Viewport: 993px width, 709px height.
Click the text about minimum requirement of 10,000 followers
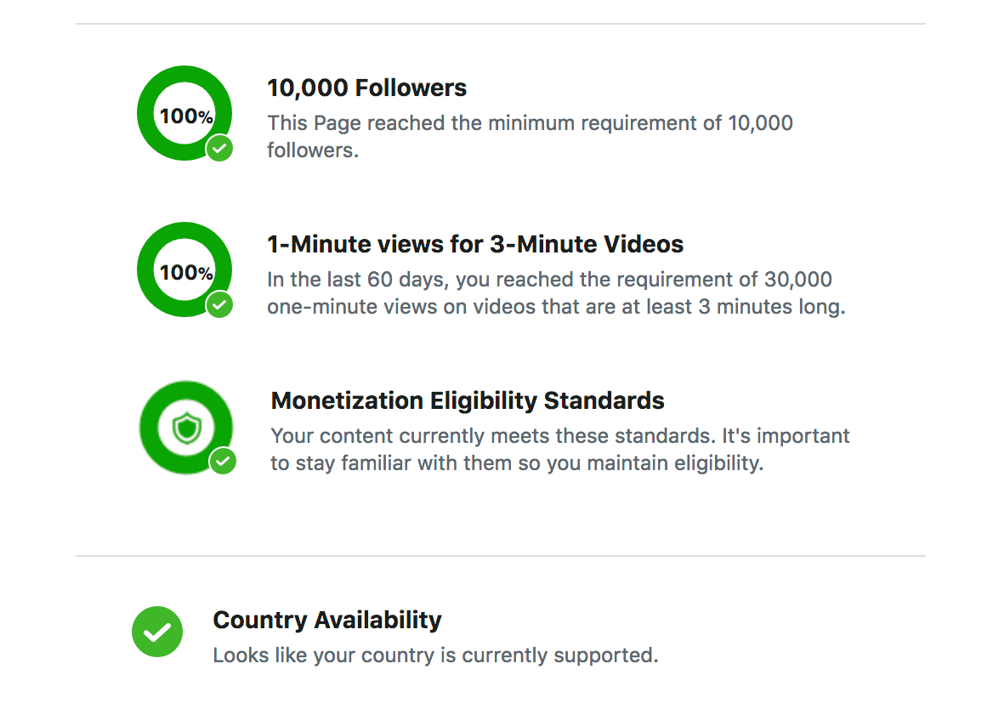[530, 136]
